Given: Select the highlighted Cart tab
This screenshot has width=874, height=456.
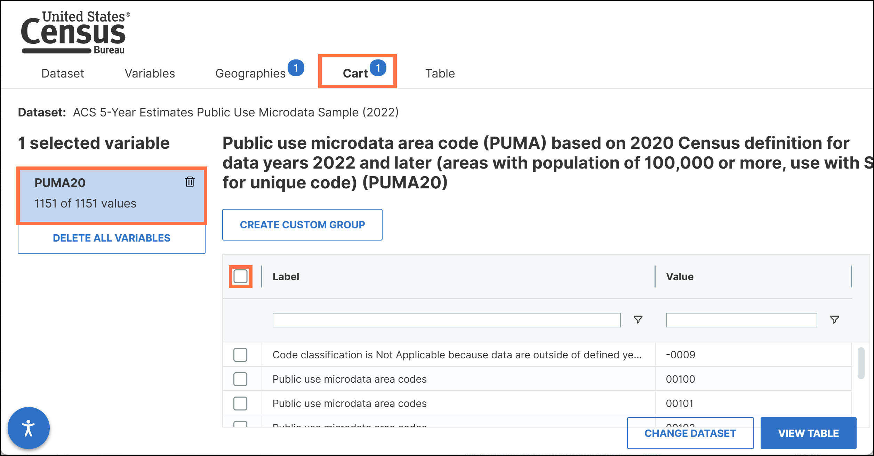Looking at the screenshot, I should coord(355,73).
